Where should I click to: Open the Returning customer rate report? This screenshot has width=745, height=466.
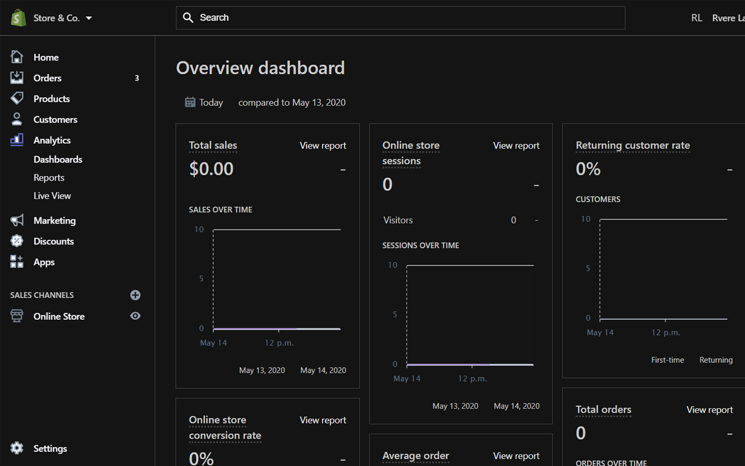633,145
